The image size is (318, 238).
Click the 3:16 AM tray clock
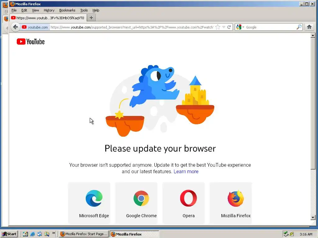point(306,234)
